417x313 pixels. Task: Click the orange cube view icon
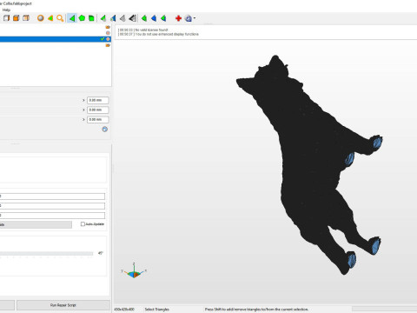[17, 18]
